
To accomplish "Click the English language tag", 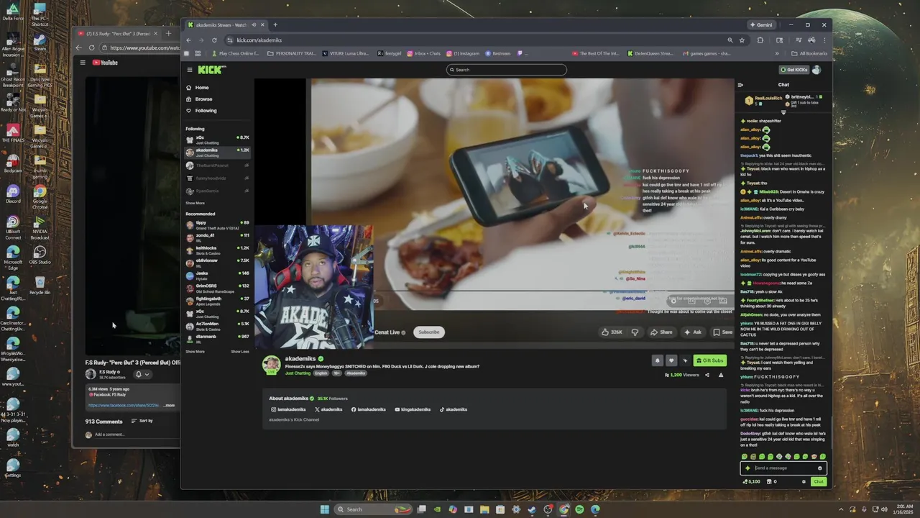I will (x=321, y=373).
